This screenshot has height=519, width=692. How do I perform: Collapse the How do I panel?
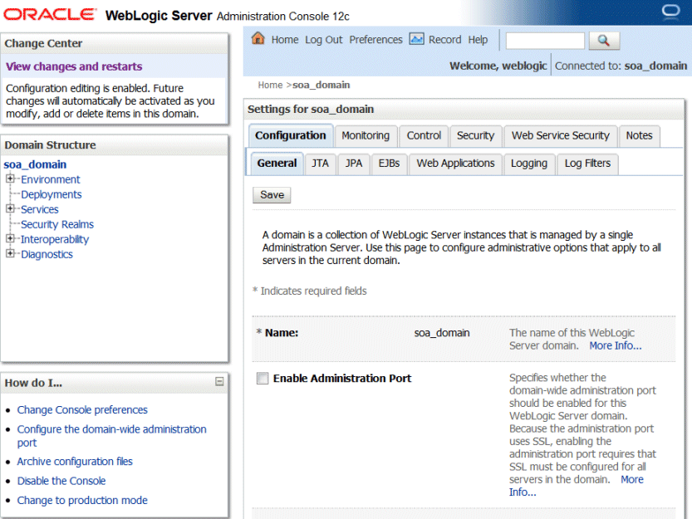tap(219, 382)
